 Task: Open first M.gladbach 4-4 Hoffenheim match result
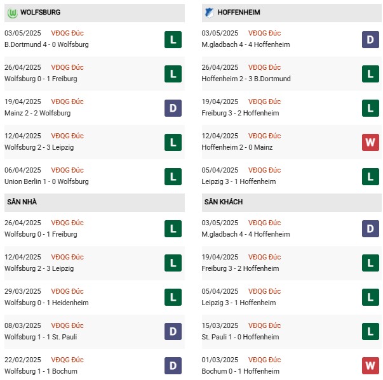pyautogui.click(x=245, y=44)
